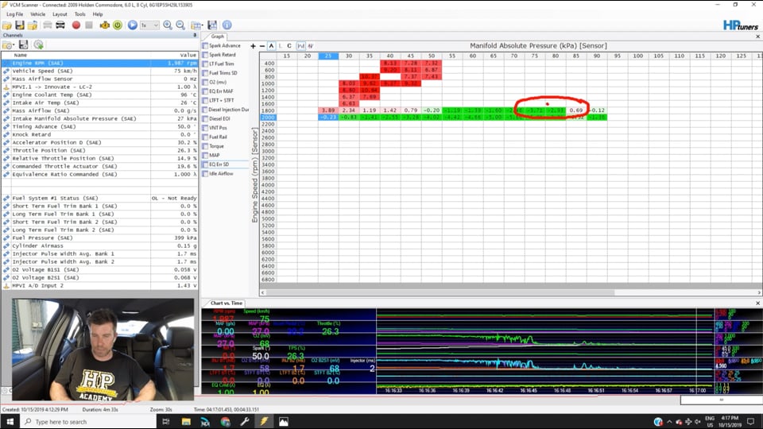Open the Vehicle menu

click(37, 14)
